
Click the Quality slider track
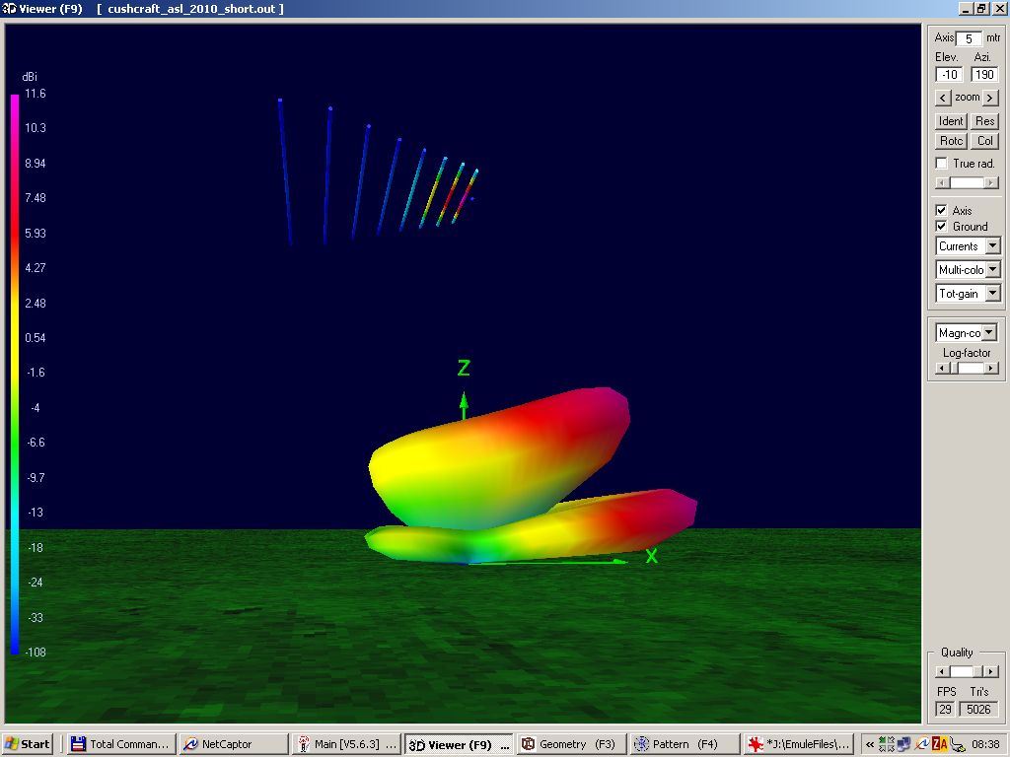[966, 671]
